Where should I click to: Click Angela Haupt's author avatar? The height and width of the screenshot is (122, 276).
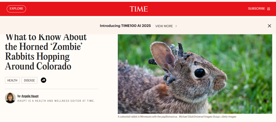tap(10, 98)
